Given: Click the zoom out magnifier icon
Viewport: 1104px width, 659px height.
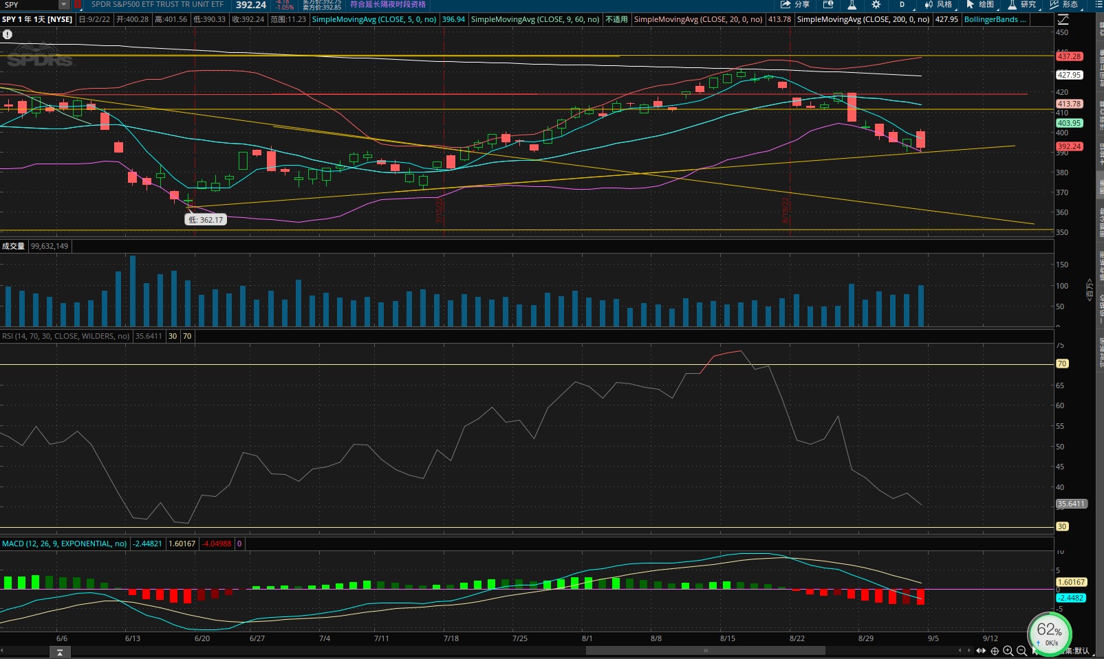Looking at the screenshot, I should pyautogui.click(x=1022, y=651).
